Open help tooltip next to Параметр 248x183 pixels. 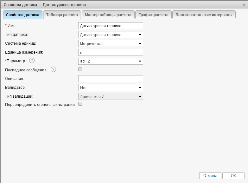(x=32, y=61)
